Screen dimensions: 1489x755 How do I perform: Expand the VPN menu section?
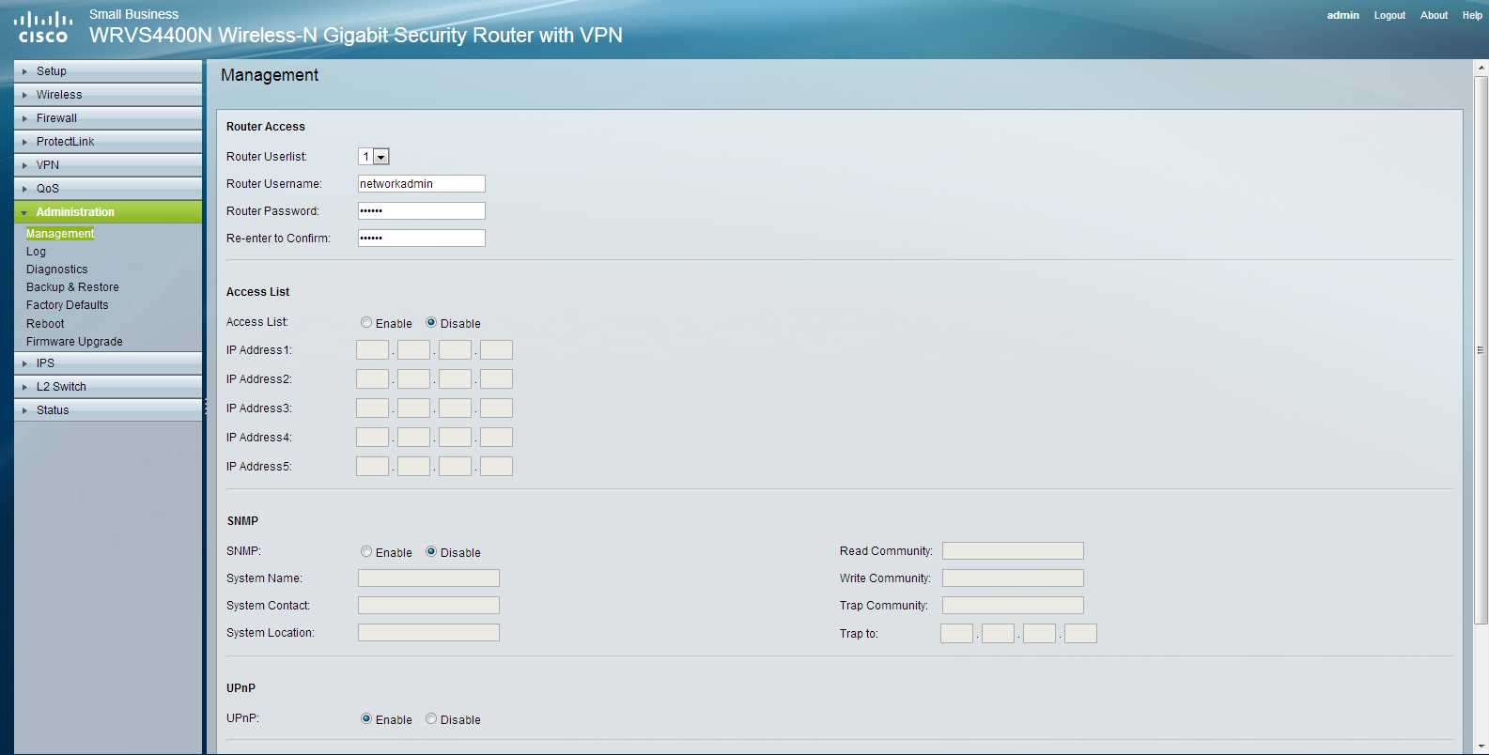point(108,165)
